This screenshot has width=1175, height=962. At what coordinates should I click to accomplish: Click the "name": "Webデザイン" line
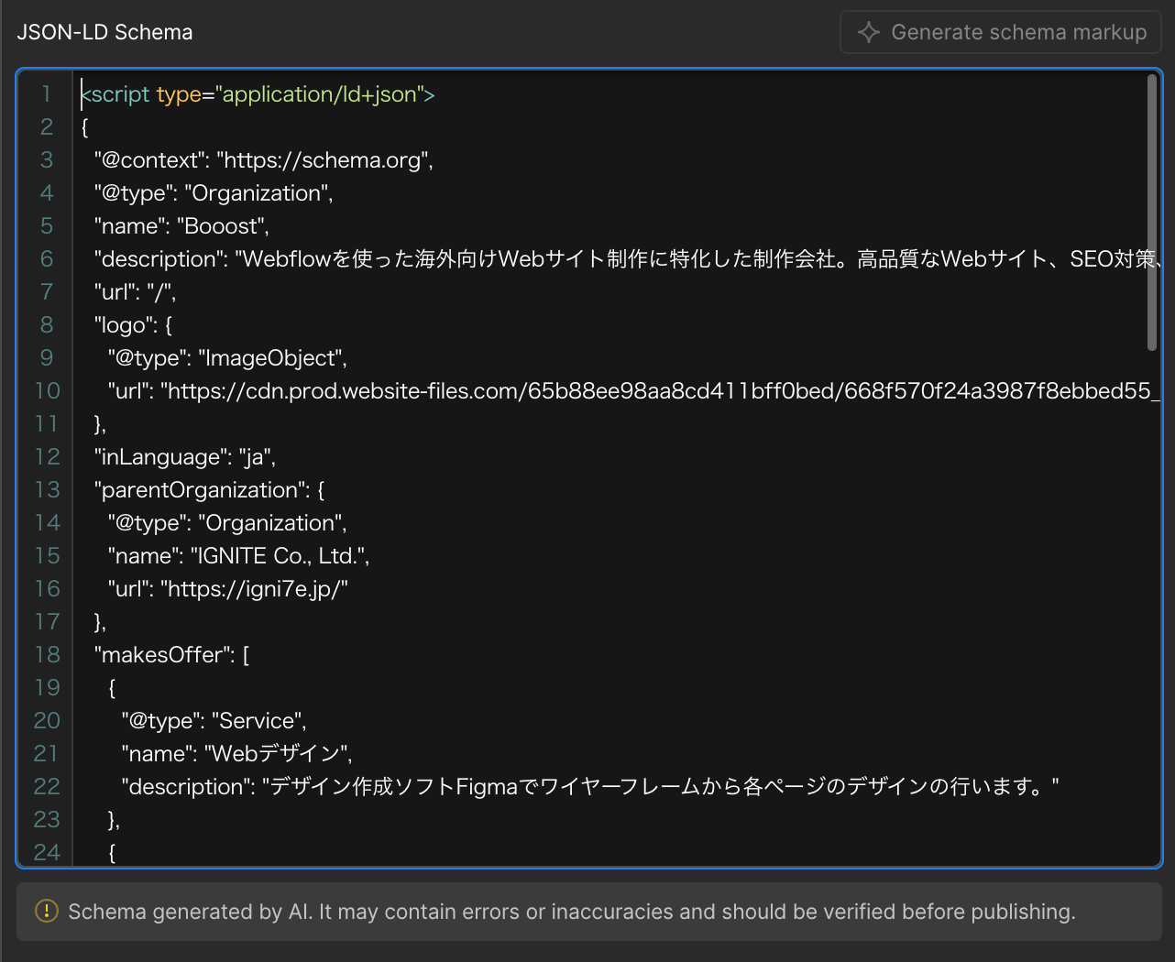pos(236,754)
